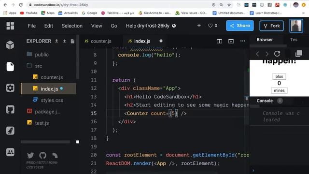This screenshot has width=309, height=174.
Task: Click the mines button in preview
Action: click(x=279, y=90)
